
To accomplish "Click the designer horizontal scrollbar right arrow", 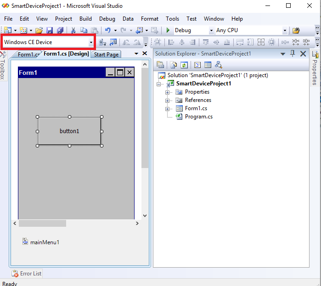I will [x=137, y=223].
